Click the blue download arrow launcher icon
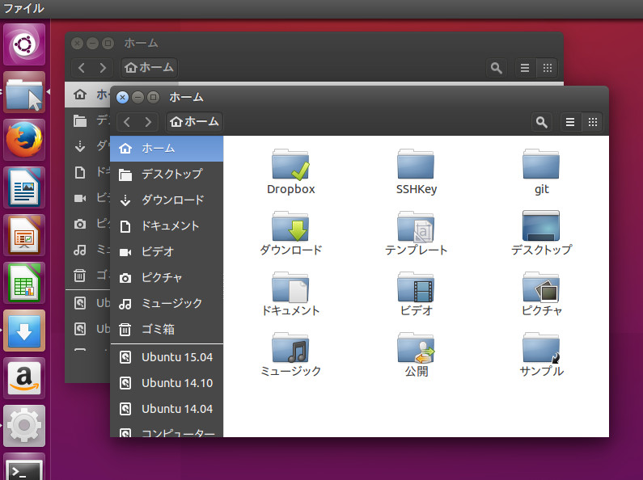The height and width of the screenshot is (480, 643). click(24, 331)
